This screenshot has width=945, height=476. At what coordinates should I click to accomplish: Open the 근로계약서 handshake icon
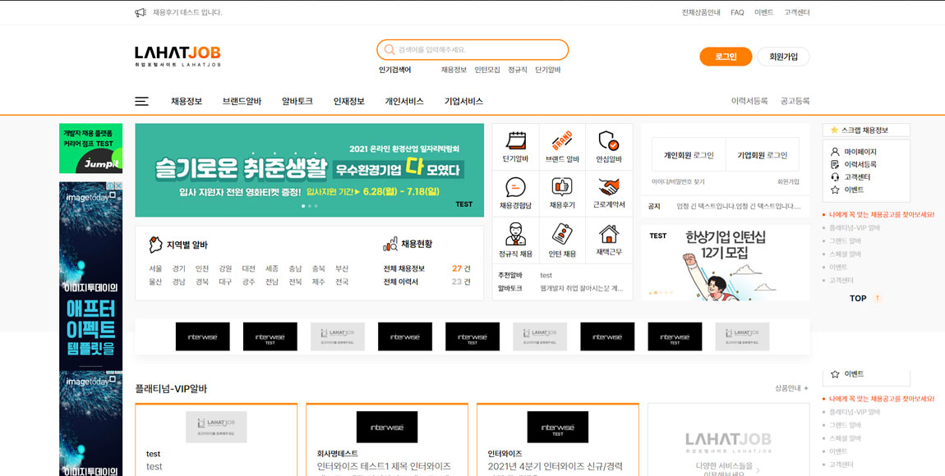click(x=609, y=187)
